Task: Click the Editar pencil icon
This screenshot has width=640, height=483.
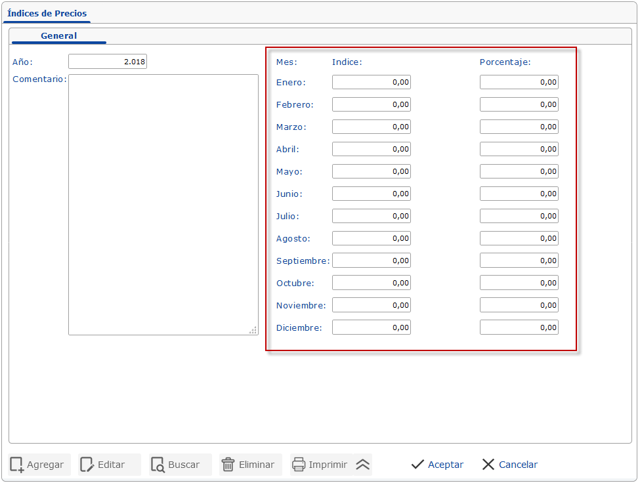Action: (87, 465)
